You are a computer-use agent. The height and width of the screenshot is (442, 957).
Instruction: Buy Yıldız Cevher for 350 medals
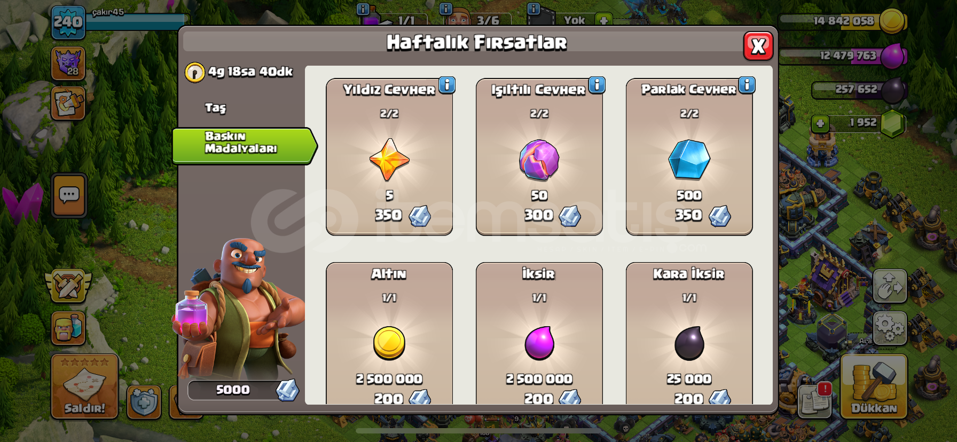[x=389, y=157]
